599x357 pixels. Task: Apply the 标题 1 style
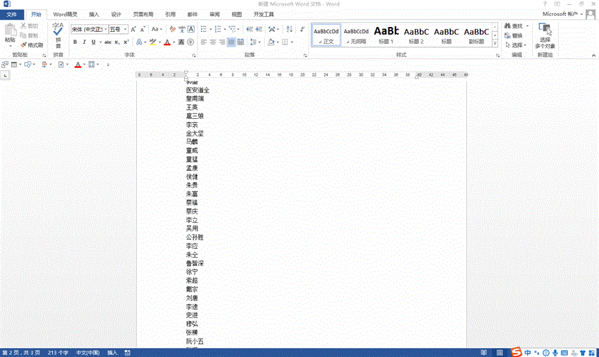(386, 35)
